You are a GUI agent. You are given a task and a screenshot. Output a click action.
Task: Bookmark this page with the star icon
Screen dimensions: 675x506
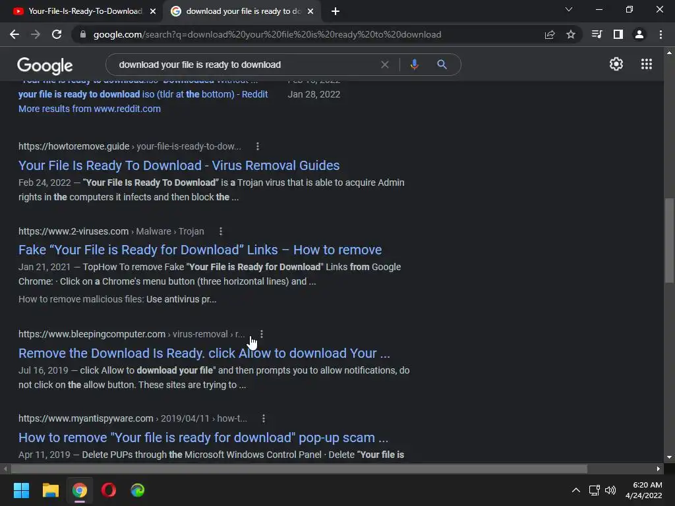click(x=571, y=34)
